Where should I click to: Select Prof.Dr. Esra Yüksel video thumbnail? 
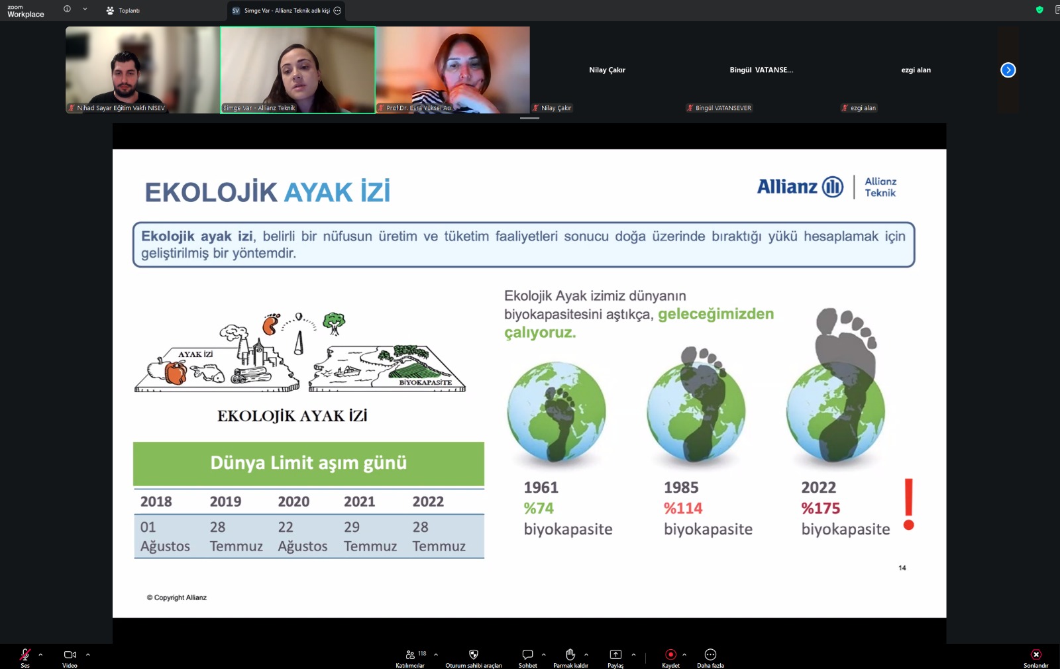452,70
